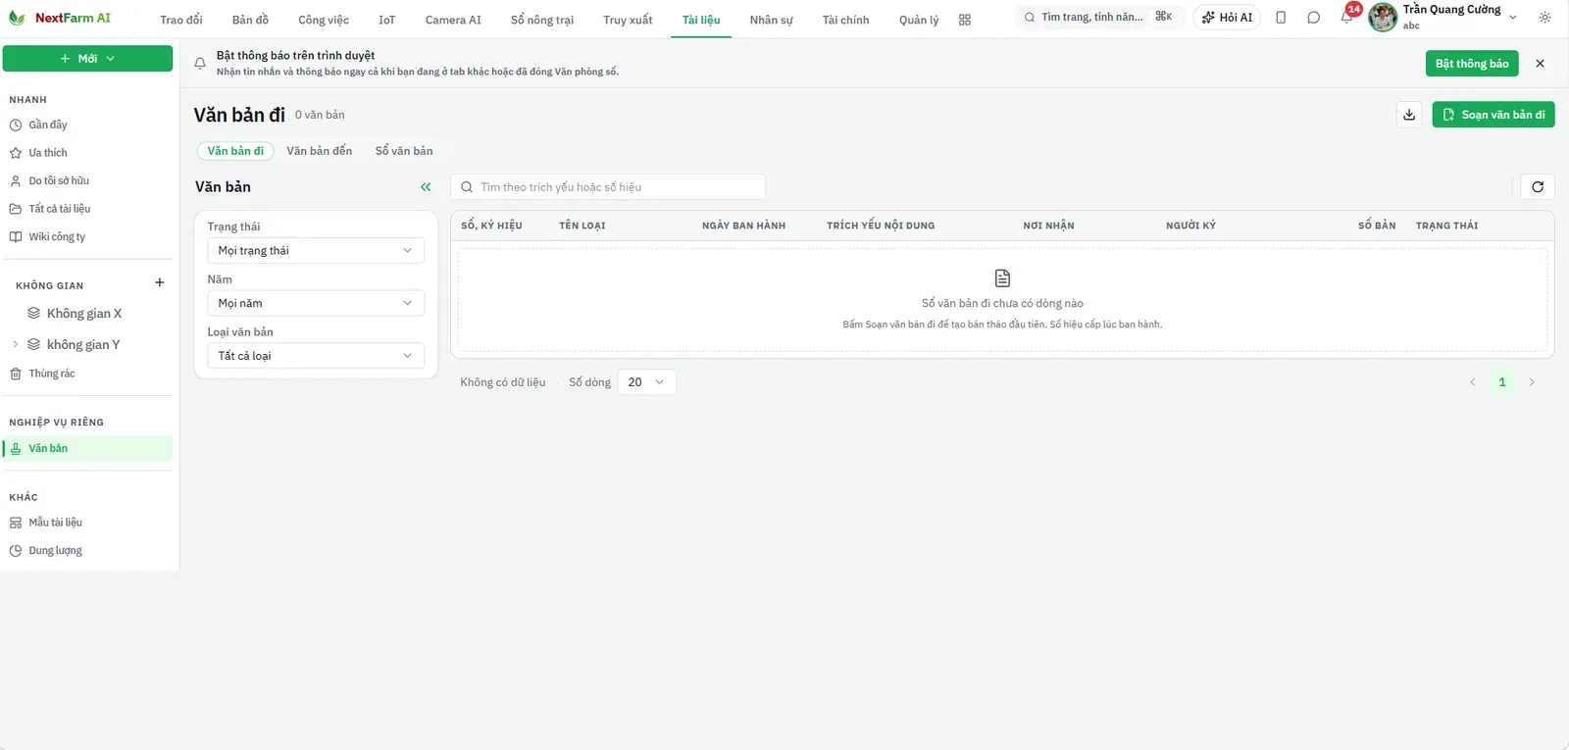Click the NextFarm AI logo
Image resolution: width=1569 pixels, height=750 pixels.
60,18
